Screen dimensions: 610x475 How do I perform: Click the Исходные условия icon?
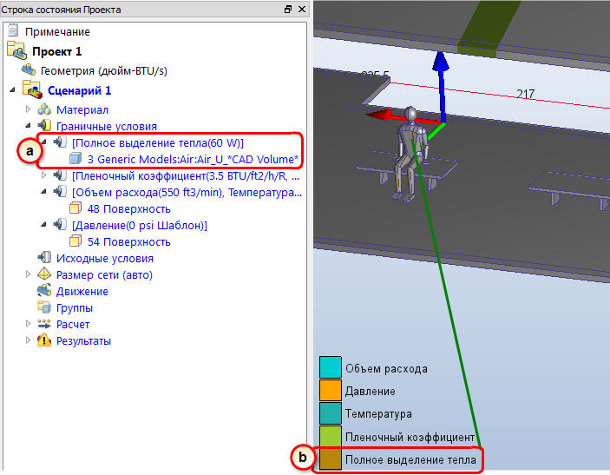(x=44, y=258)
